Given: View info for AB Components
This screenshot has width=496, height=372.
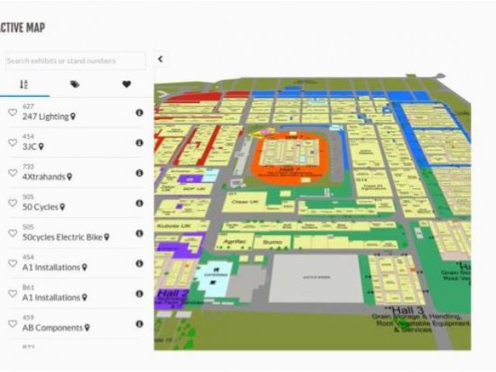Looking at the screenshot, I should point(139,324).
